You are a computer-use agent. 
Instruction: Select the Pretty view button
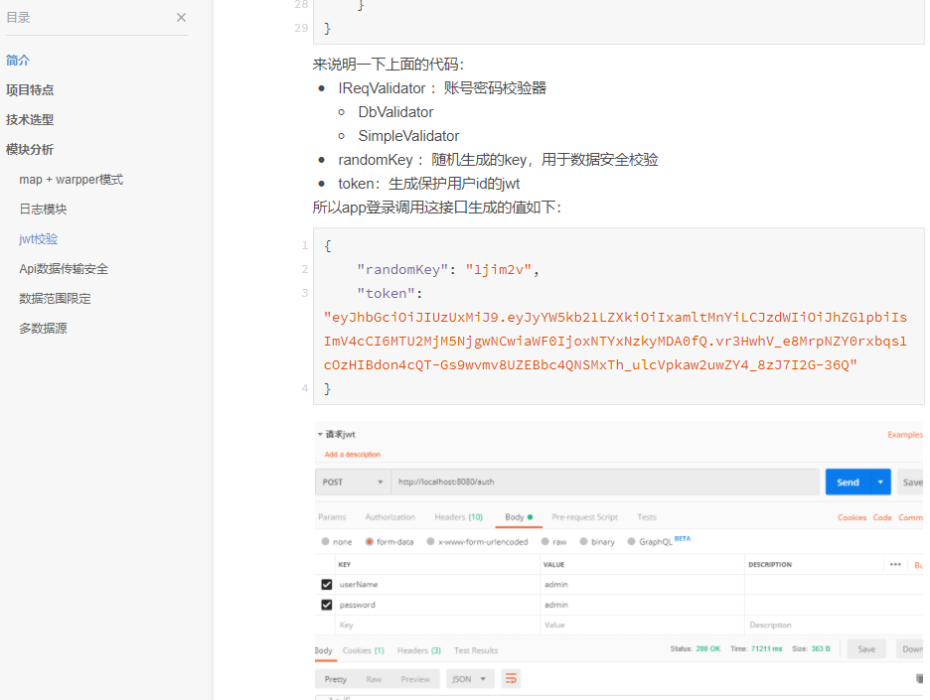[x=335, y=679]
